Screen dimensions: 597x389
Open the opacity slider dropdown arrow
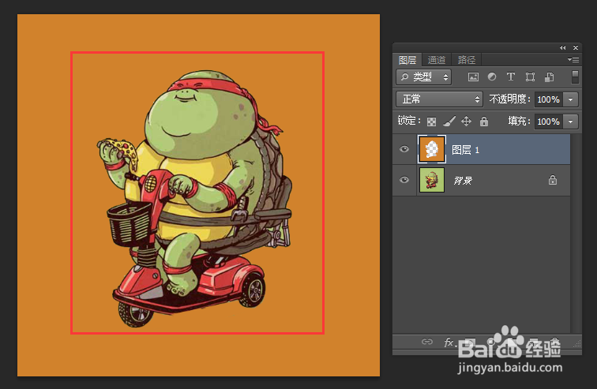(571, 99)
